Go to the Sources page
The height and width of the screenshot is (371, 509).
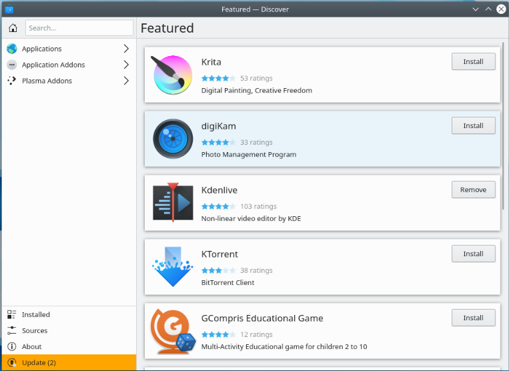(69, 330)
